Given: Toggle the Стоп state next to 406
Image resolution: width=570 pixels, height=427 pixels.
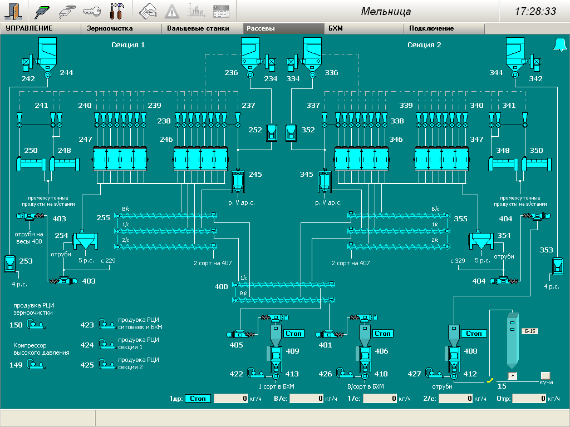Looking at the screenshot, I should [x=382, y=334].
